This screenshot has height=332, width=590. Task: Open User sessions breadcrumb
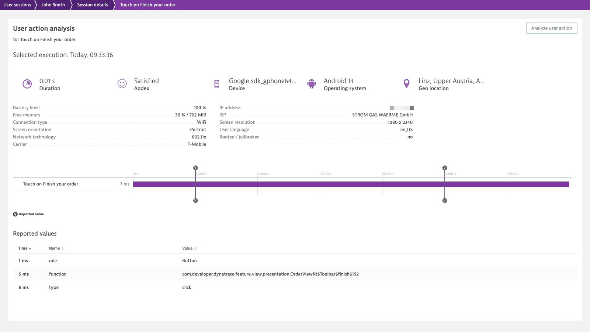[17, 5]
